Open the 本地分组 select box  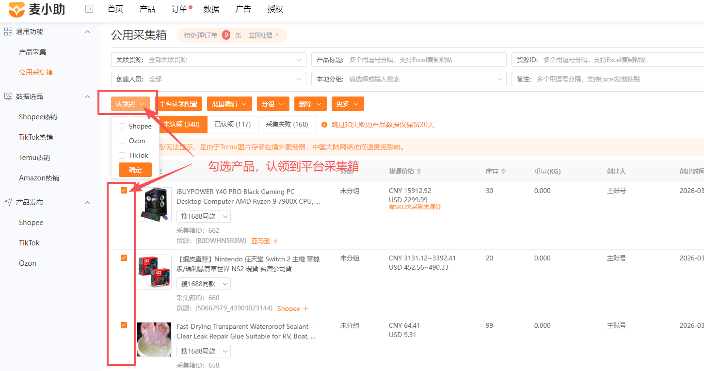[409, 79]
